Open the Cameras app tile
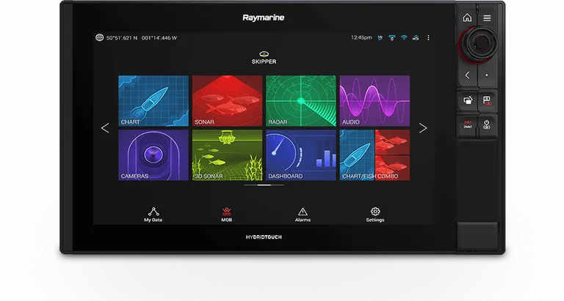This screenshot has width=564, height=301. tap(153, 155)
